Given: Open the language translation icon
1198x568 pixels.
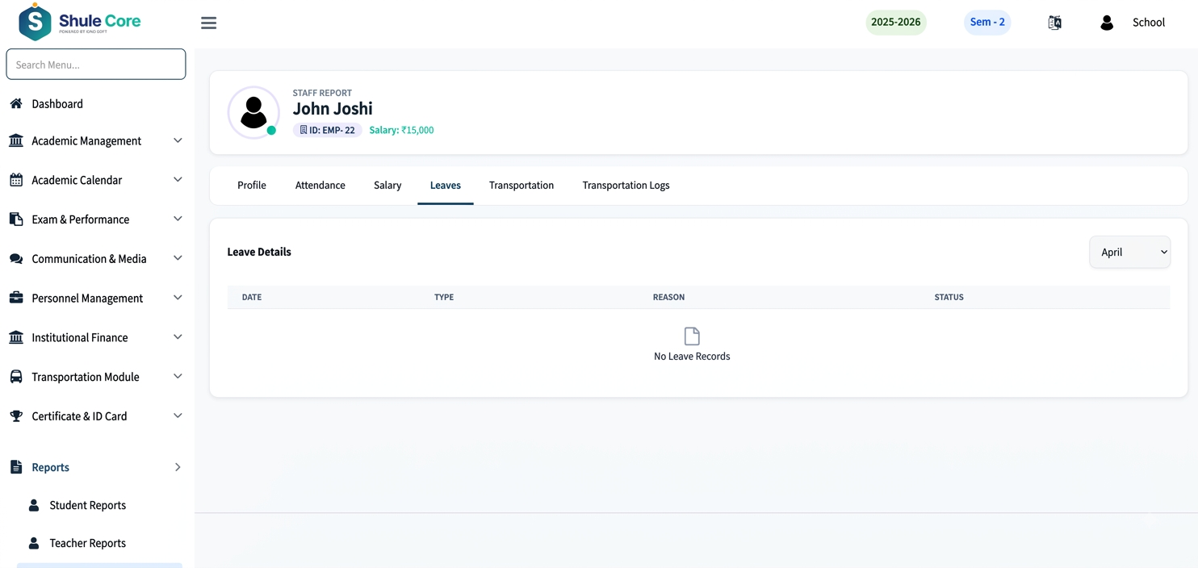Looking at the screenshot, I should click(1054, 23).
